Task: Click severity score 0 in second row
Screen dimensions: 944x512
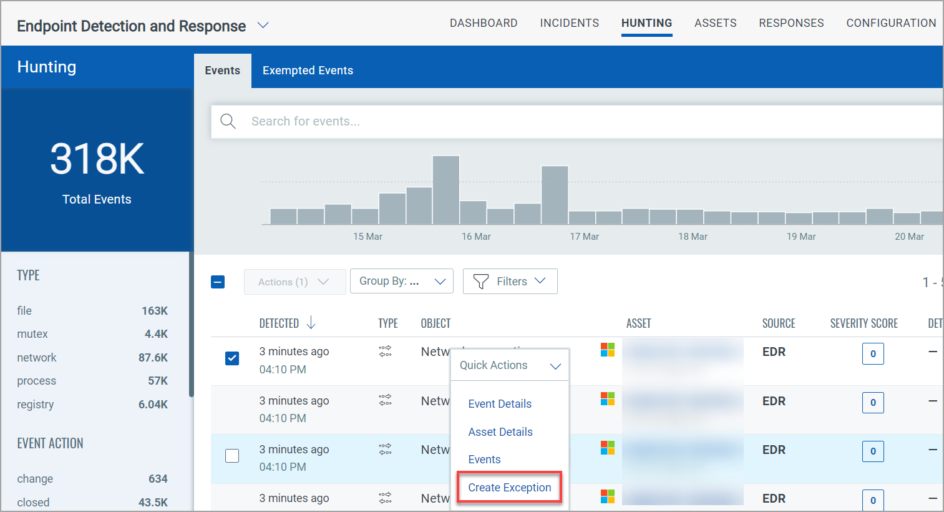Action: (873, 403)
